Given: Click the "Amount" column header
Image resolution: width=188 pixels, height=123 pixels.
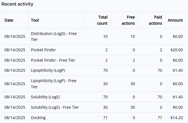Looking at the screenshot, I should 175,20.
